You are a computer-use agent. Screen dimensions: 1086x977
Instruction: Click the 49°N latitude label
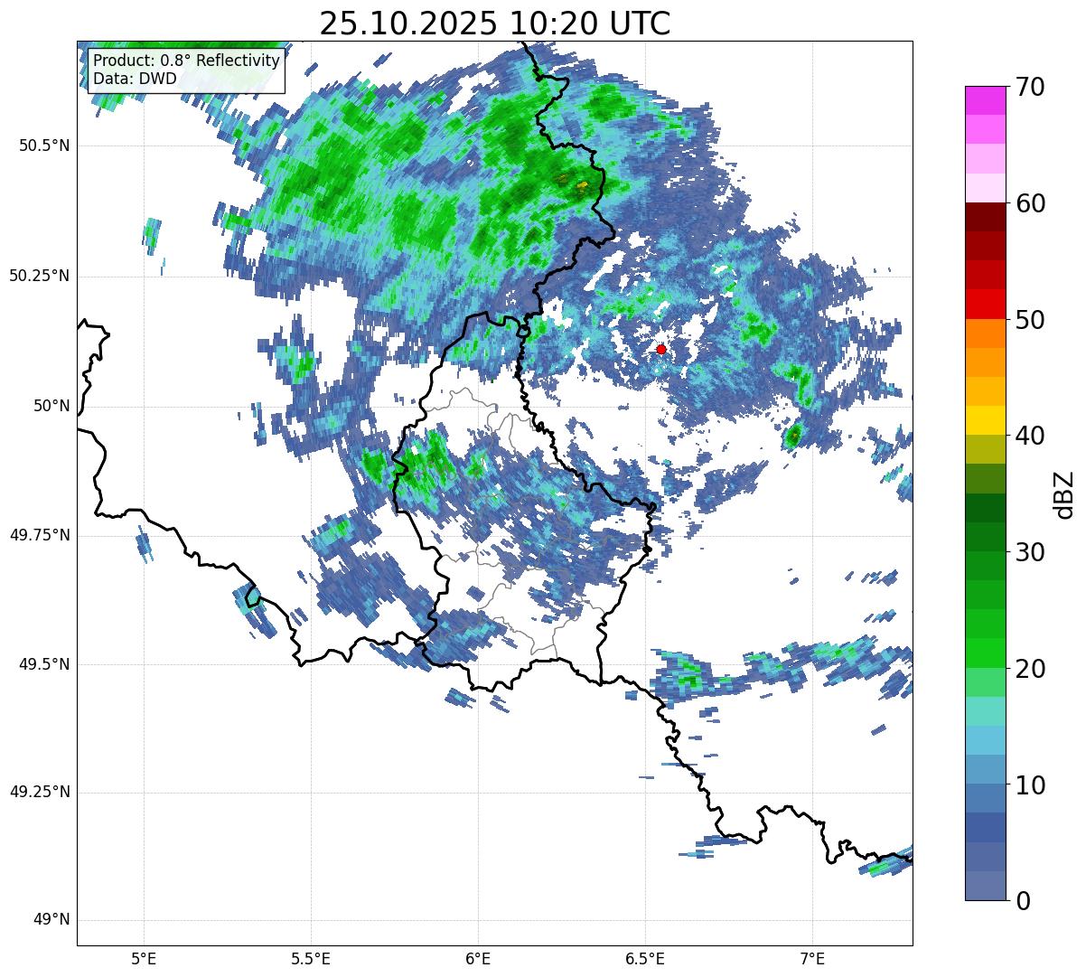(x=51, y=920)
